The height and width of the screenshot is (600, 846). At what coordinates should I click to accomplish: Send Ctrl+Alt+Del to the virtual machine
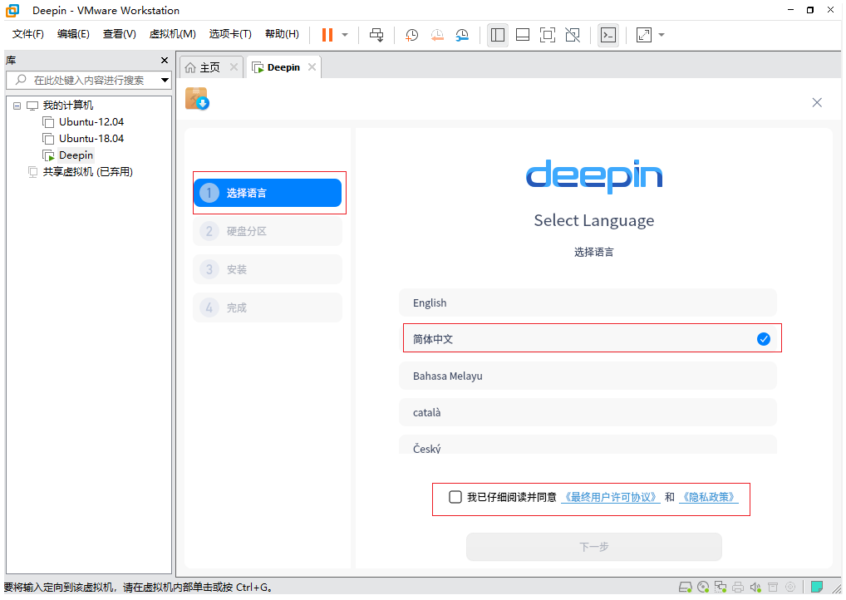coord(376,35)
